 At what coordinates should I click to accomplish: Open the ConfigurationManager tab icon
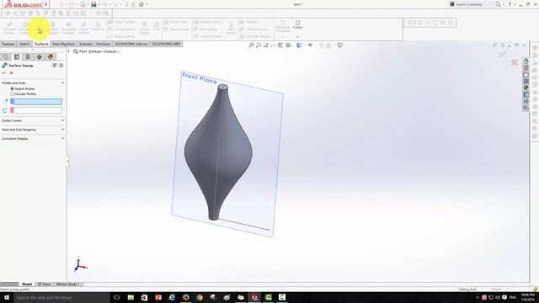tap(28, 57)
